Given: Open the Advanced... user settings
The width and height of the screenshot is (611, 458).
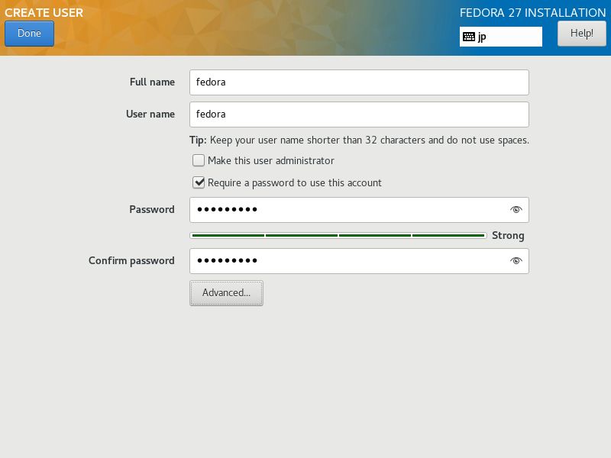Looking at the screenshot, I should tap(226, 293).
